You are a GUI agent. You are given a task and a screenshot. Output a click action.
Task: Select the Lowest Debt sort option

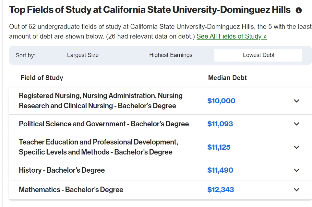pyautogui.click(x=258, y=55)
